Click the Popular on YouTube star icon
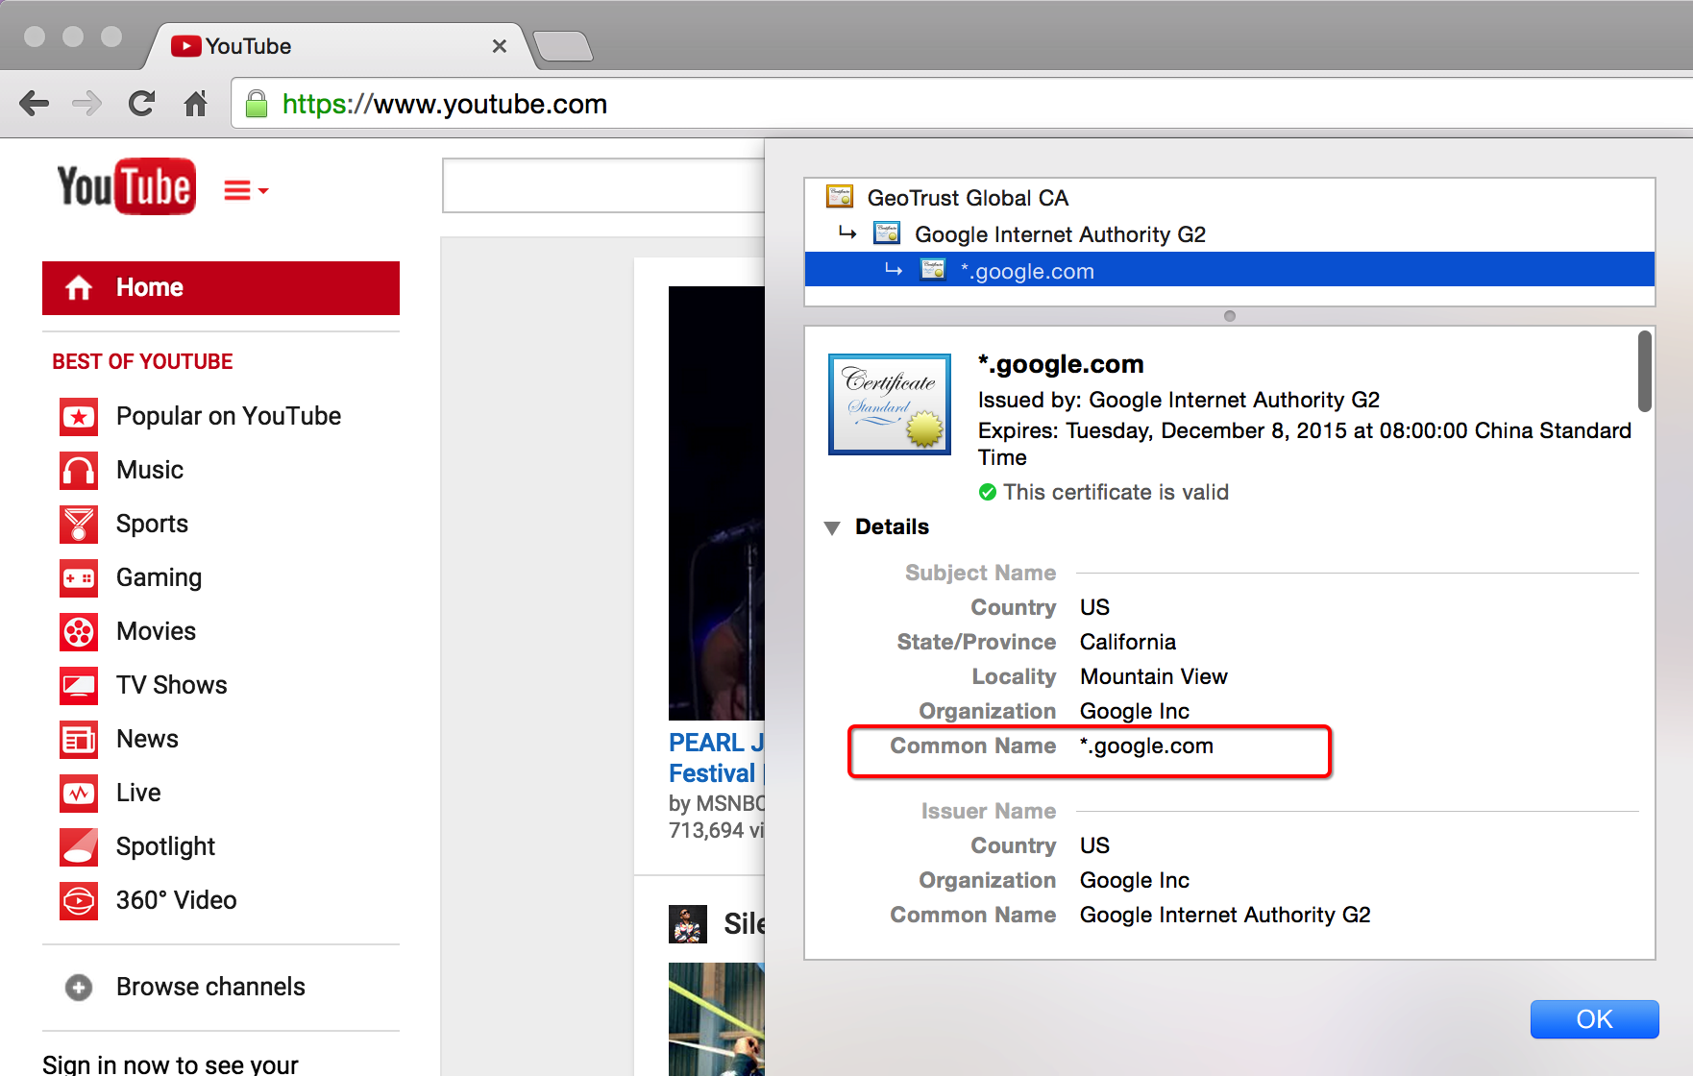This screenshot has width=1693, height=1076. point(79,417)
